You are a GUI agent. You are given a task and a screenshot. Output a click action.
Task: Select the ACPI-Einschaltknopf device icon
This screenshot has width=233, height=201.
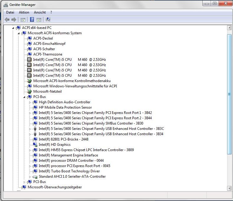pos(29,44)
